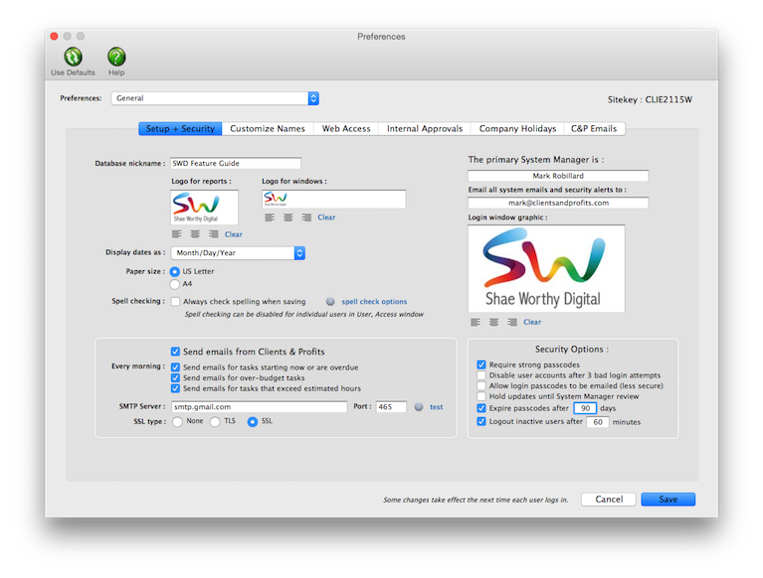Click the gear icon beside spell check options
The image size is (763, 578).
pos(330,301)
